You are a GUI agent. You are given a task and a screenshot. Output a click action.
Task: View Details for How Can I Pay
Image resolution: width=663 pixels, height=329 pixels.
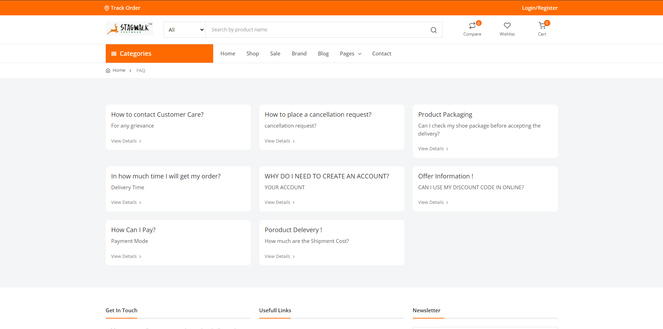[x=126, y=257]
